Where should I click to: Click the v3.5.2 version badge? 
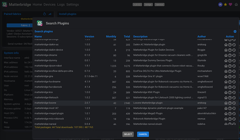(137, 5)
